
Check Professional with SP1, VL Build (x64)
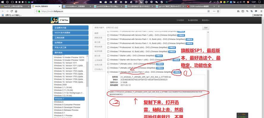108,39
